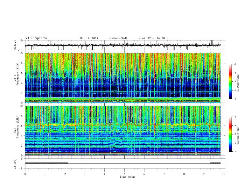
Task: Click the "ch.3(V)" axis label
Action: coord(15,163)
